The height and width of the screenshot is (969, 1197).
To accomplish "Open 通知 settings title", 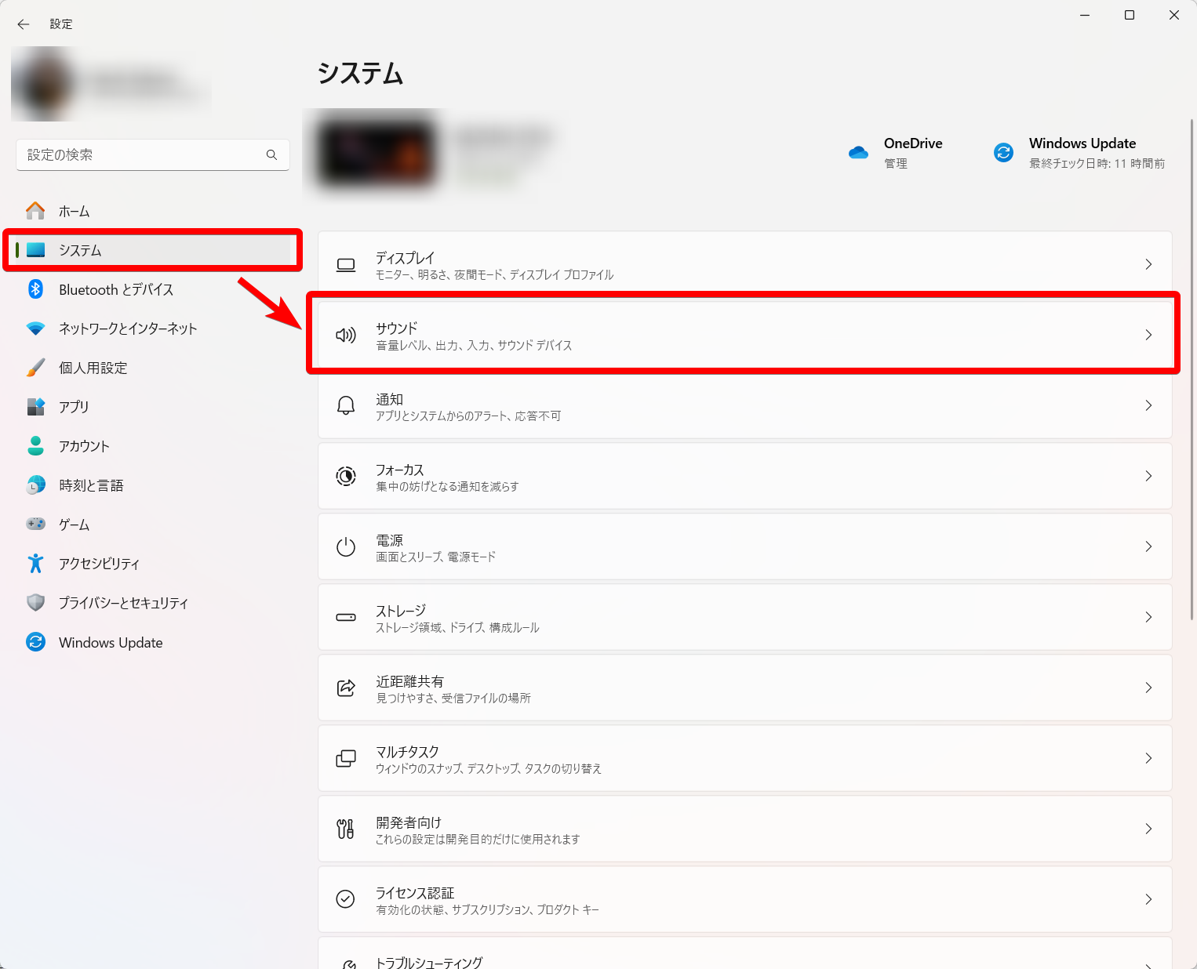I will 389,399.
